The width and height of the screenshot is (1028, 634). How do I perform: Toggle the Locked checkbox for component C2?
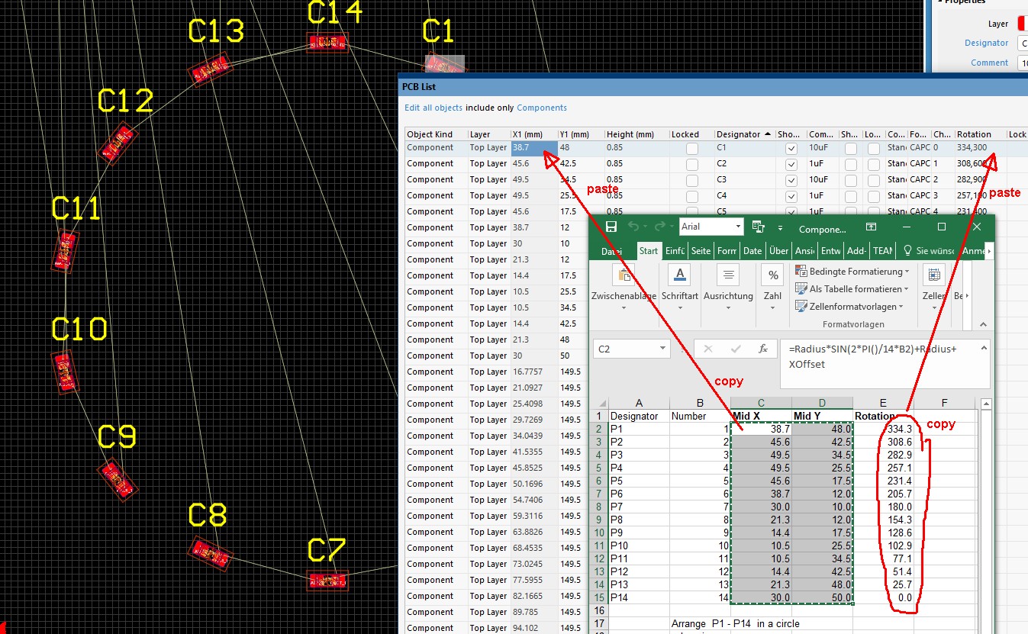click(691, 164)
